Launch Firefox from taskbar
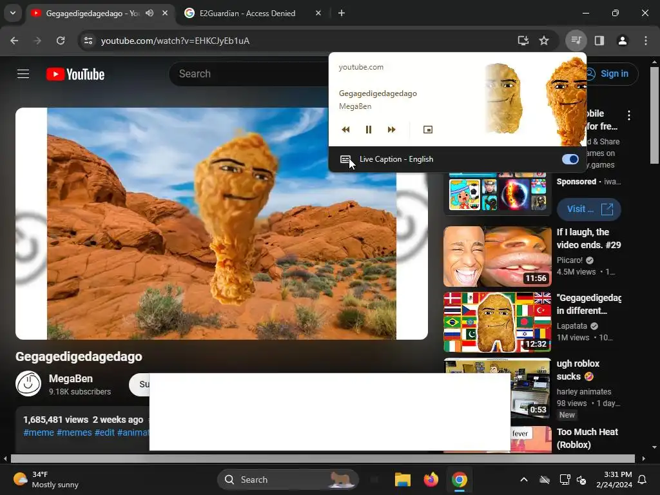This screenshot has width=660, height=495. [431, 480]
